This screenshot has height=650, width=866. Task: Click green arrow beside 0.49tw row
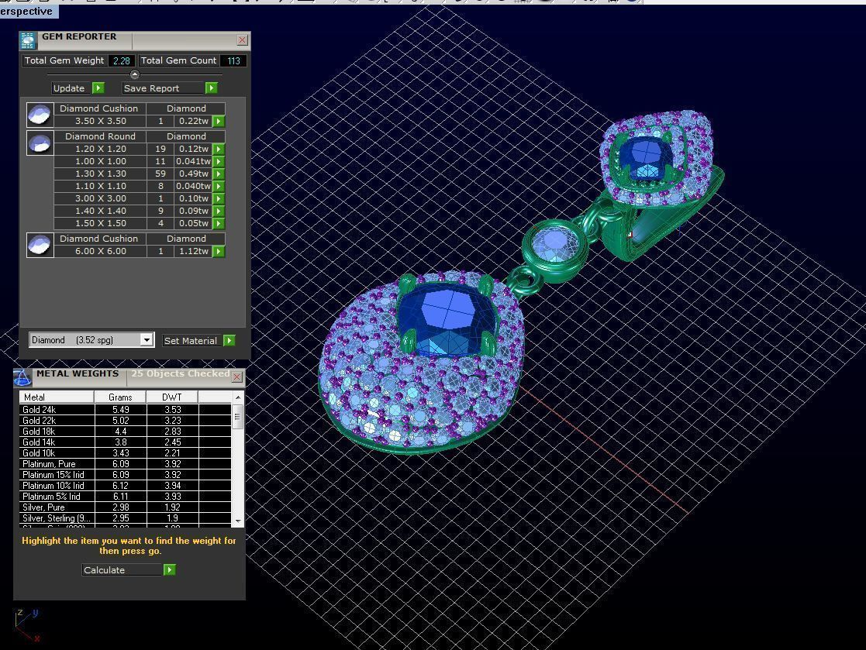[x=219, y=174]
